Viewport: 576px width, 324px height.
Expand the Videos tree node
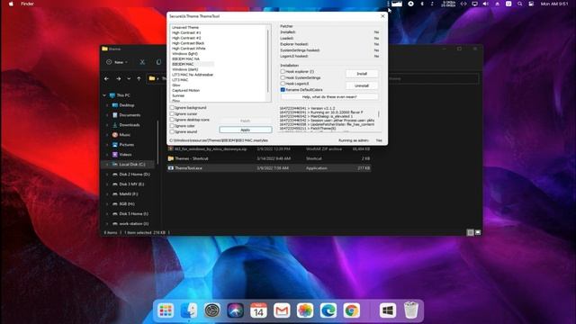click(x=107, y=154)
